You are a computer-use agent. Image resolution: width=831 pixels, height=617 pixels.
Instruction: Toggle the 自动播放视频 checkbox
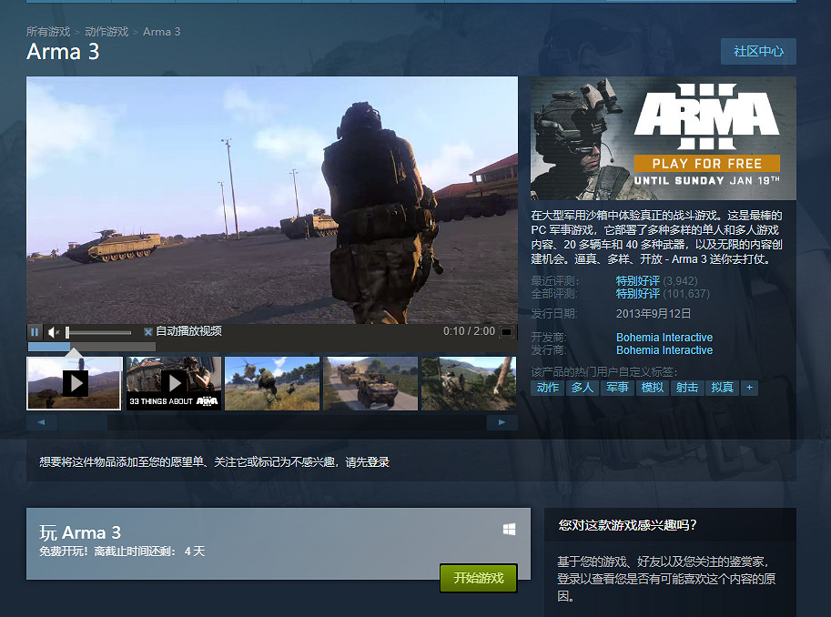pos(148,332)
